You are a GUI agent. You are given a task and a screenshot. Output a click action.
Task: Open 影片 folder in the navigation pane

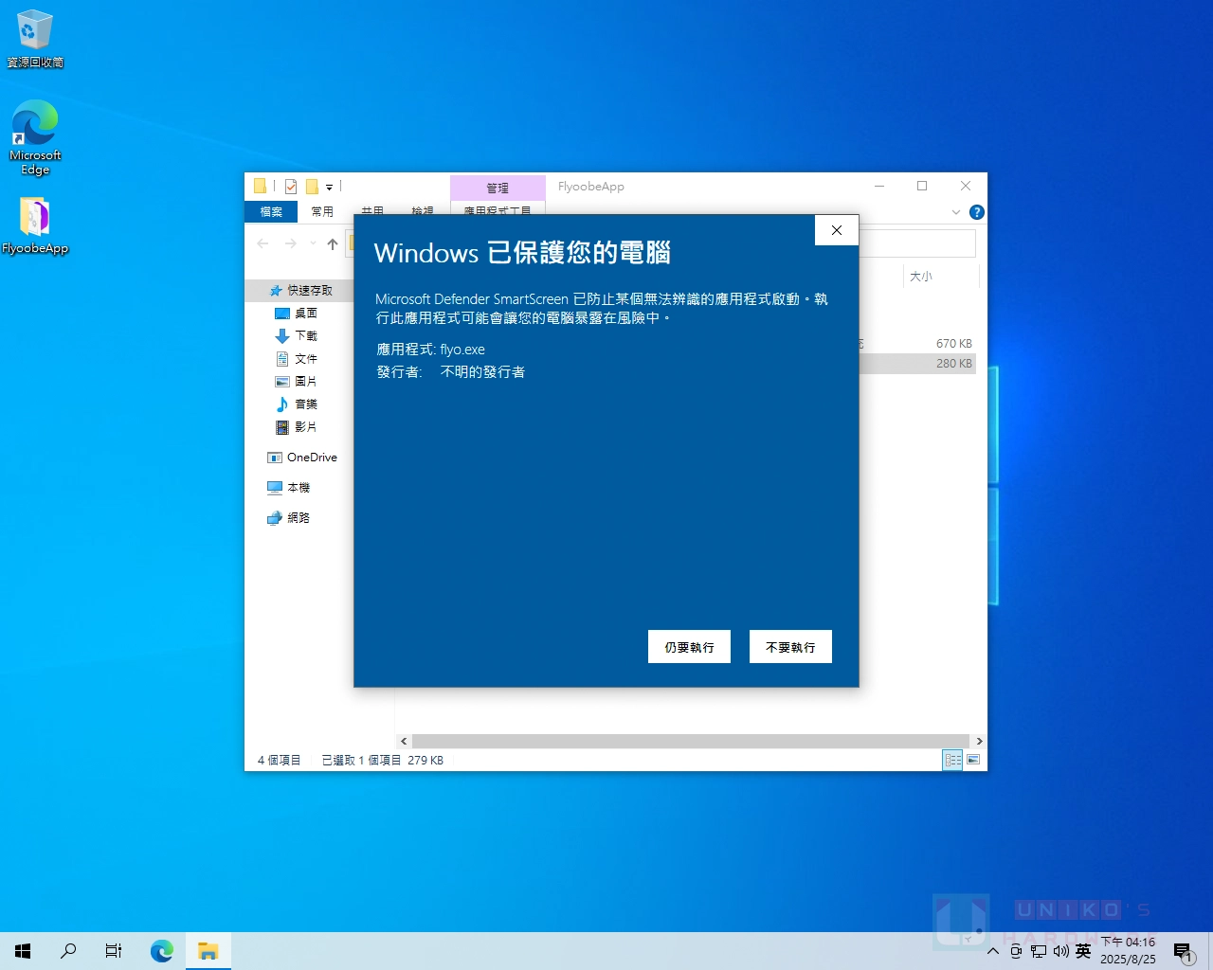pyautogui.click(x=306, y=426)
